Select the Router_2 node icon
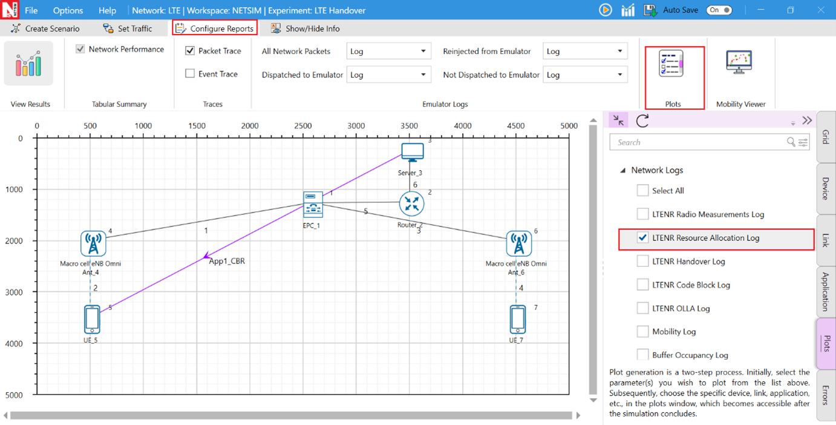 coord(411,204)
